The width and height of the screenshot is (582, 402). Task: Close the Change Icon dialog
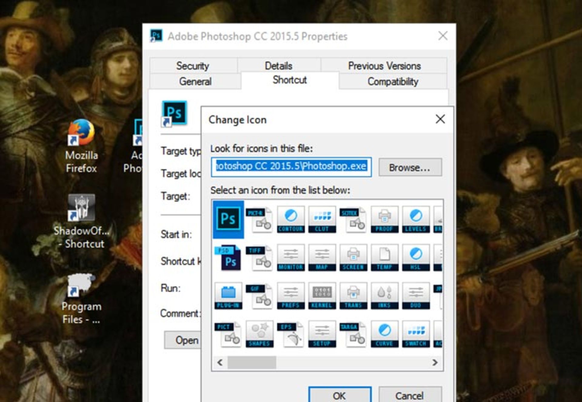click(x=440, y=119)
